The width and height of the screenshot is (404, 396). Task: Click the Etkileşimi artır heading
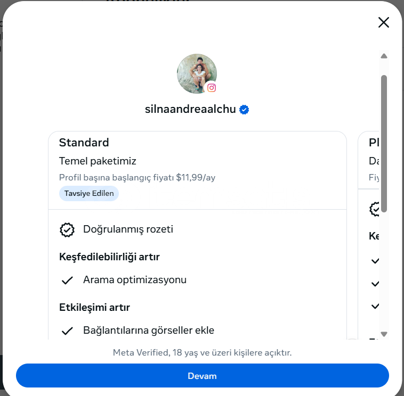pos(94,307)
